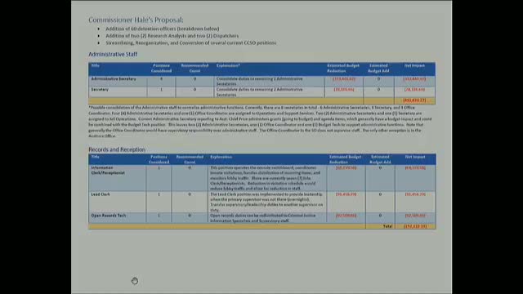Image resolution: width=523 pixels, height=294 pixels.
Task: Select the "Lead Clerk" title cell
Action: (101, 194)
